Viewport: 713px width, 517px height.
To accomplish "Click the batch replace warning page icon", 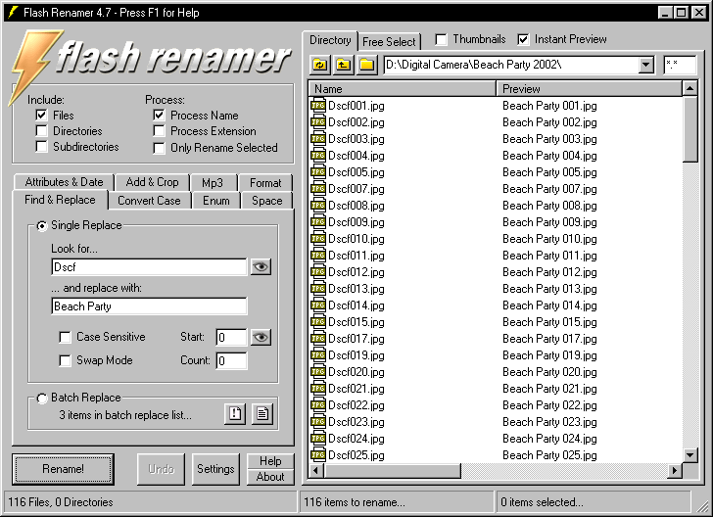I will click(x=235, y=414).
